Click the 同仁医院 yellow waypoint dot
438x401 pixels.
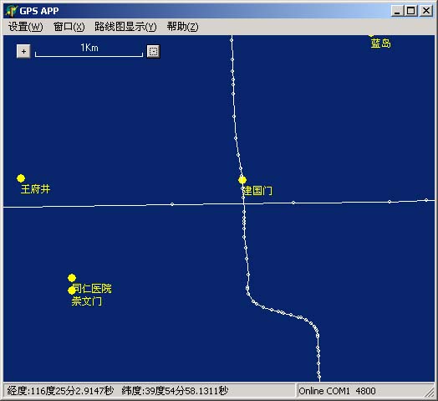pyautogui.click(x=72, y=278)
